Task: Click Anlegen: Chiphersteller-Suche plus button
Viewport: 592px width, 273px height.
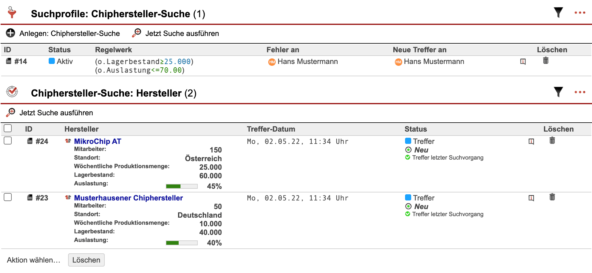Action: coord(10,33)
